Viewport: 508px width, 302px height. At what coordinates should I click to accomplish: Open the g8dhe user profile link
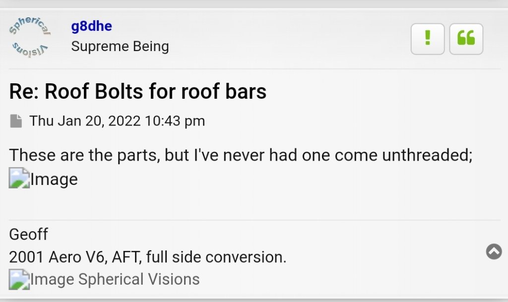tap(91, 26)
